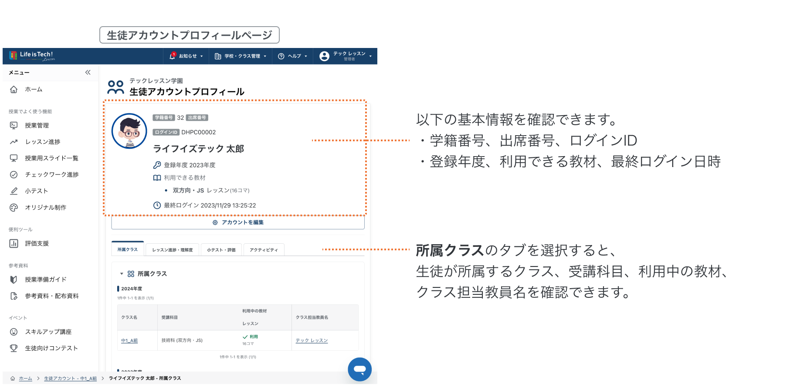Click the アカウントを編集 button

click(x=238, y=222)
